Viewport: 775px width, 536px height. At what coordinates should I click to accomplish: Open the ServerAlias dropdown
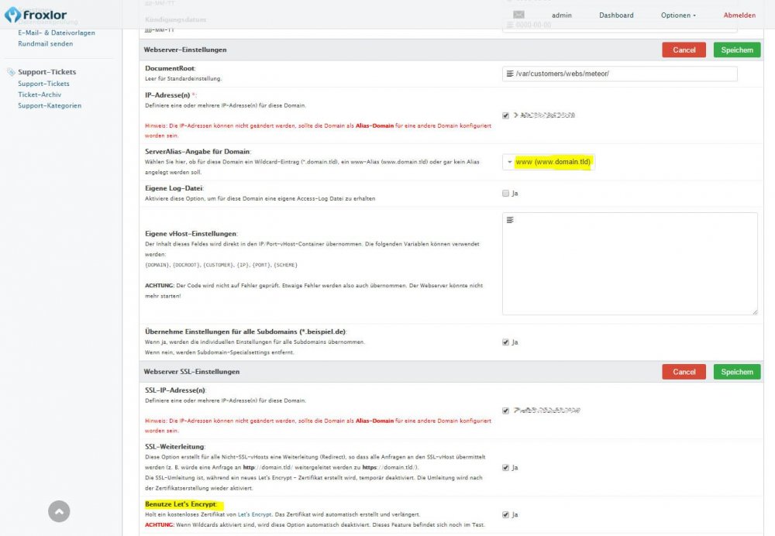coord(549,162)
